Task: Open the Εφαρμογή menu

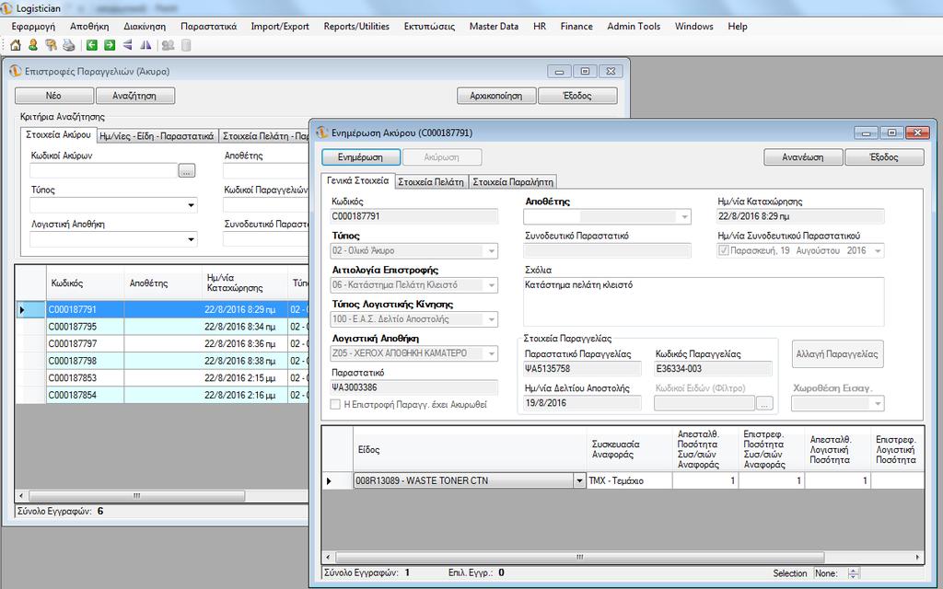Action: pyautogui.click(x=33, y=27)
